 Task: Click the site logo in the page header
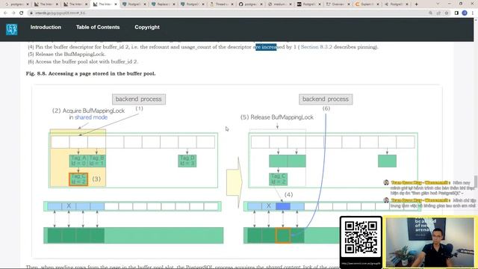12,29
